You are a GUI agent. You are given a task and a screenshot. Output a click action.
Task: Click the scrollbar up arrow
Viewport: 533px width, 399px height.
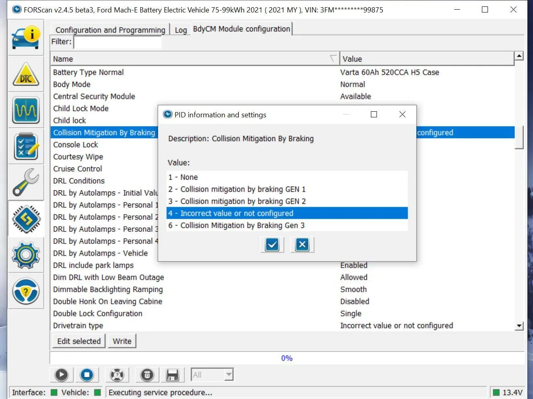[x=519, y=56]
